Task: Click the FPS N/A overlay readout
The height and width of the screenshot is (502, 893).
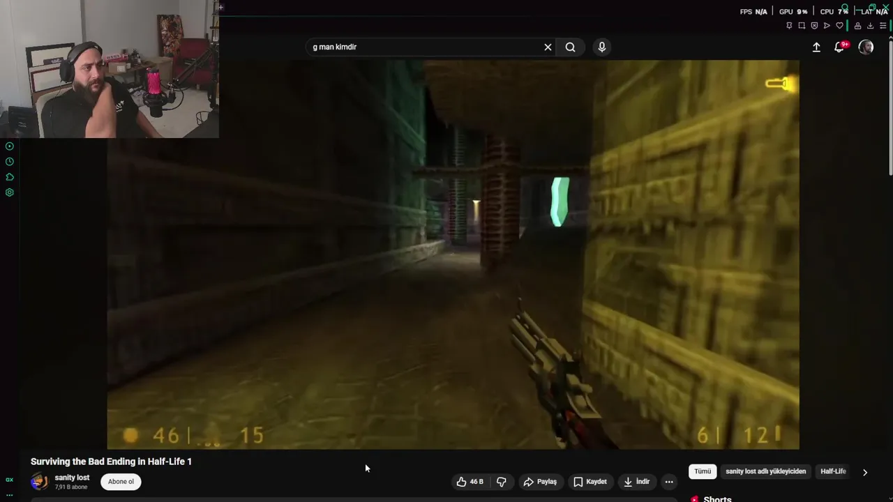Action: (x=753, y=12)
